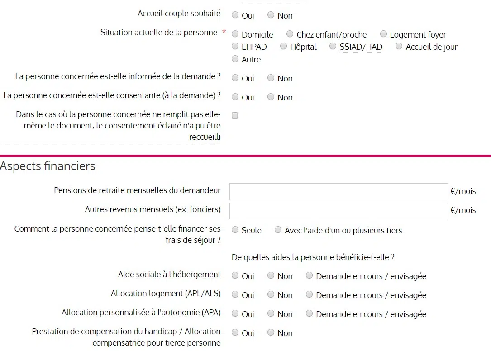491x351 pixels.
Task: Select Oui for Prestation de compensation du handicap
Action: coord(235,332)
